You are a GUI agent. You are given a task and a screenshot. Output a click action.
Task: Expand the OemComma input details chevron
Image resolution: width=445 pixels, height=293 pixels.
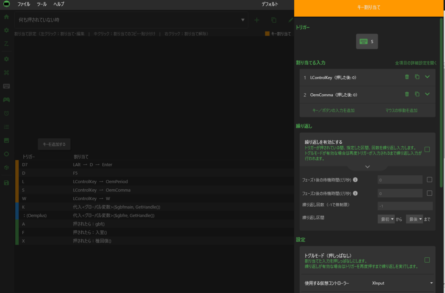(427, 94)
